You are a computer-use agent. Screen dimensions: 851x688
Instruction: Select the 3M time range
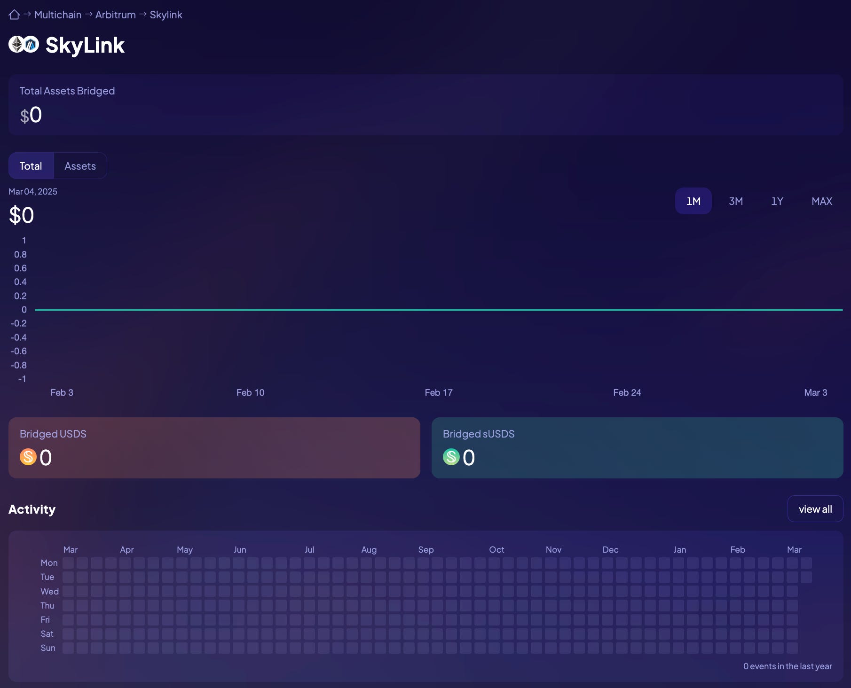(736, 201)
